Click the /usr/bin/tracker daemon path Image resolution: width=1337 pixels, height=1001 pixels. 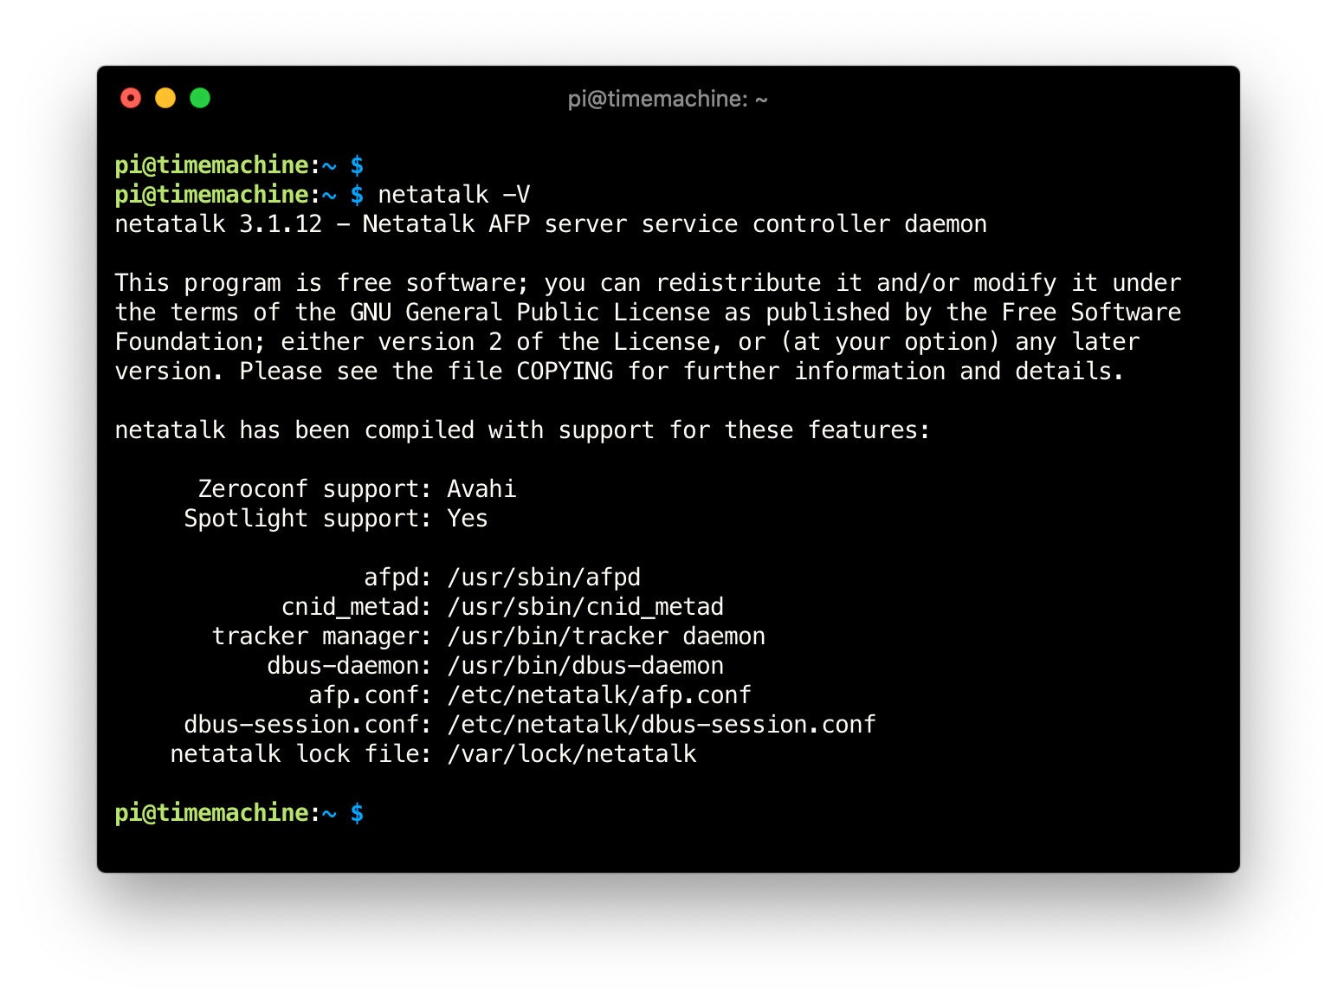[605, 636]
